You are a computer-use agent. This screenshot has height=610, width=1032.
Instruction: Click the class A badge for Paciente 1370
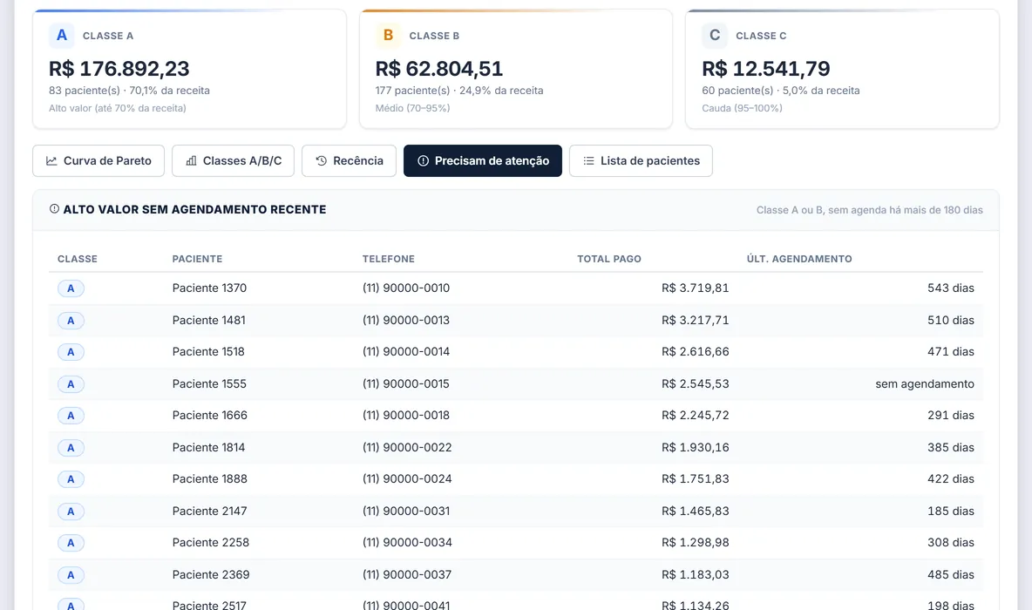click(71, 288)
